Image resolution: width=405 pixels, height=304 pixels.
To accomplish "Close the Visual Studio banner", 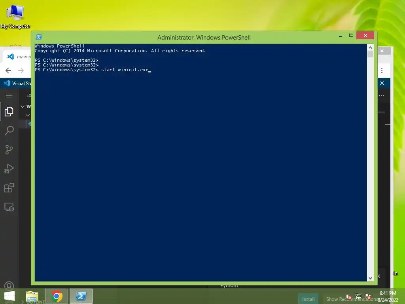I will tap(382, 83).
